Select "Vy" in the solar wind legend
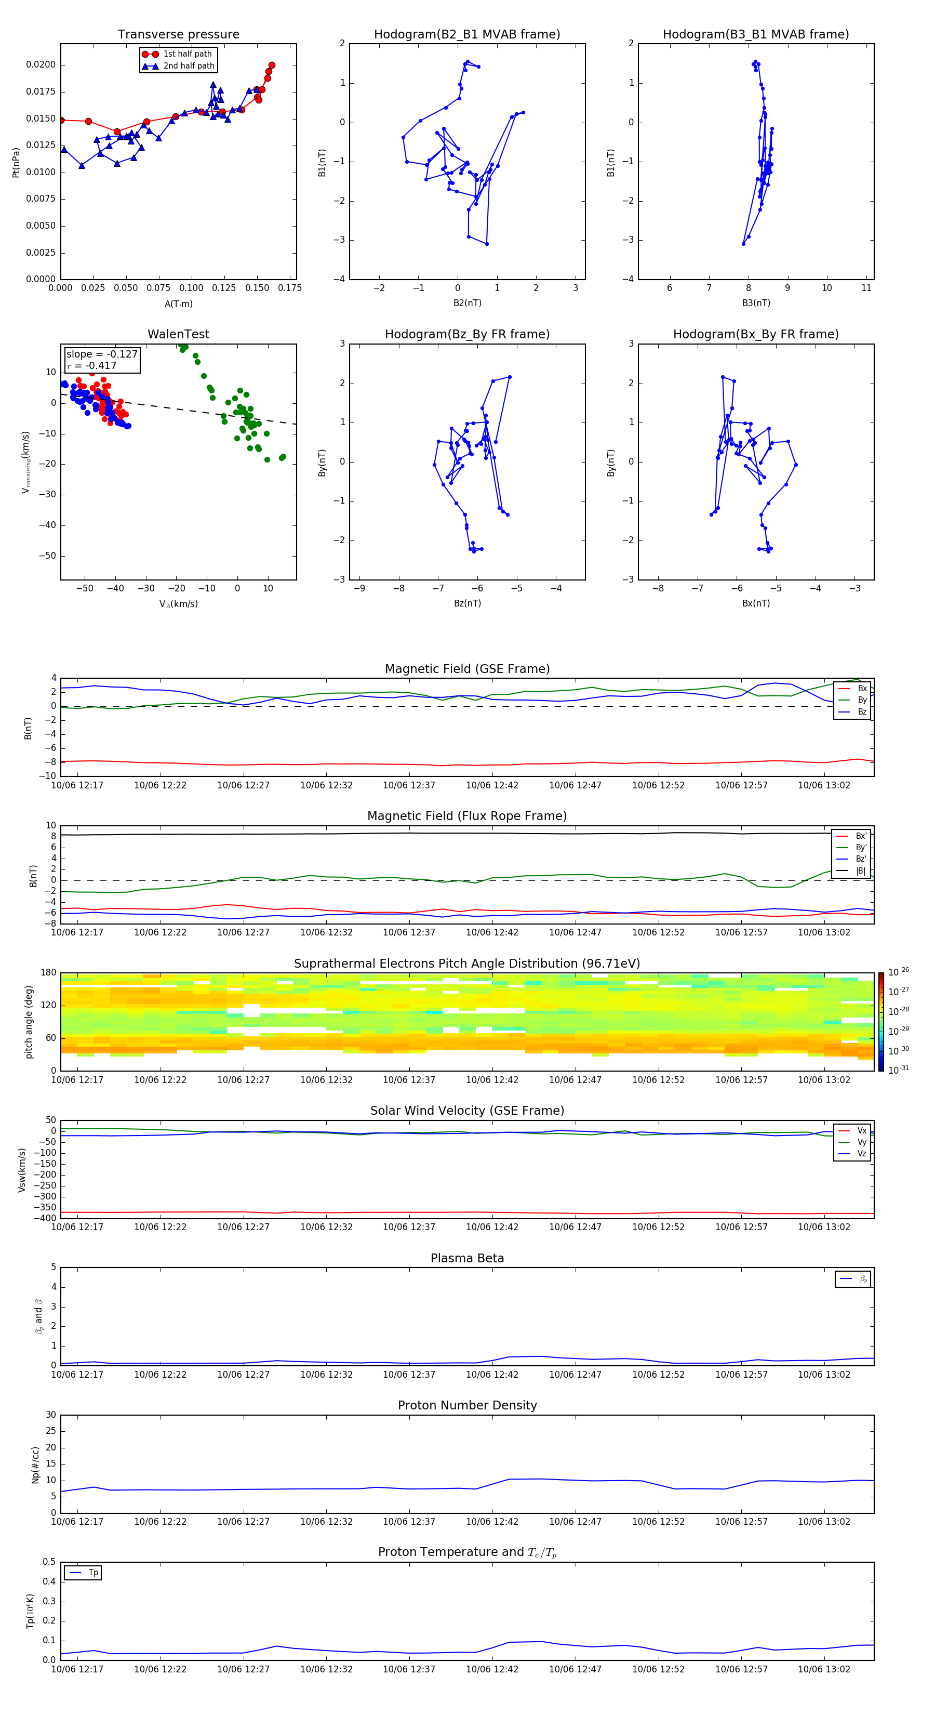Viewport: 935px width, 1715px height. tap(852, 1142)
